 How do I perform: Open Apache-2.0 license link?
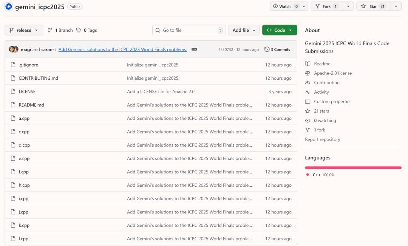point(332,73)
